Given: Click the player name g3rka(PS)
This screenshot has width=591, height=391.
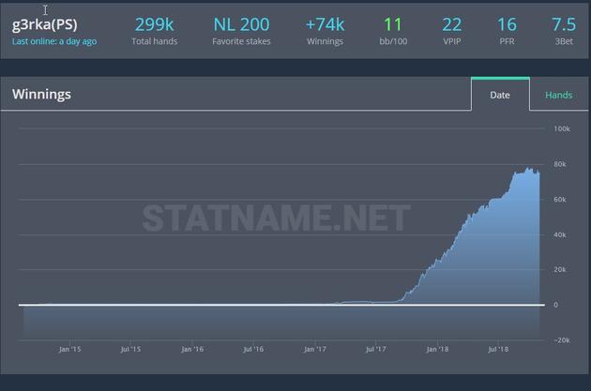Looking at the screenshot, I should click(x=44, y=24).
